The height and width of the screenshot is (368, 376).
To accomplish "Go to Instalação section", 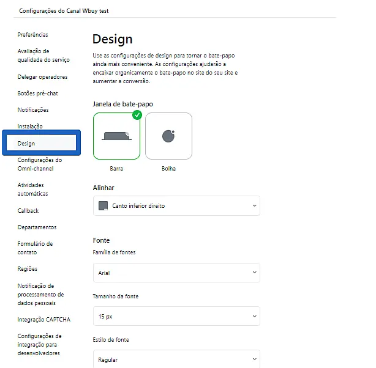I will point(30,127).
